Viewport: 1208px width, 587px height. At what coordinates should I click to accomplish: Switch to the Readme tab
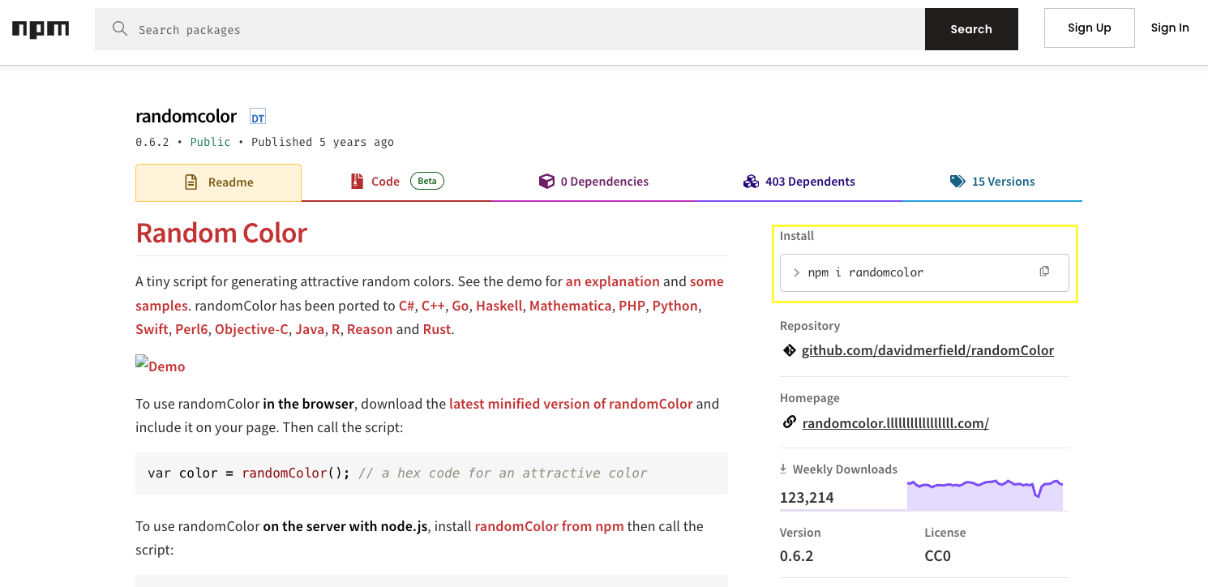218,182
